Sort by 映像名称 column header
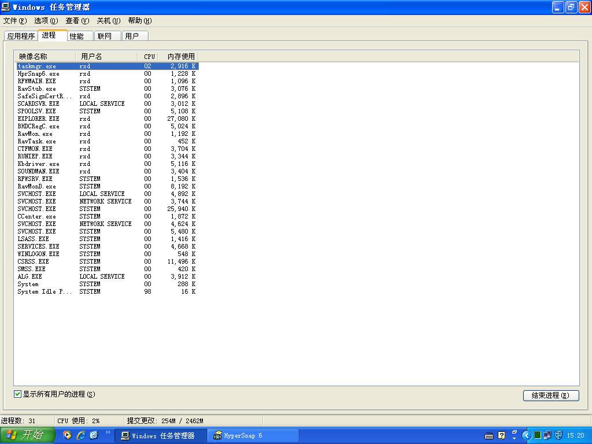This screenshot has height=444, width=592. tap(45, 56)
